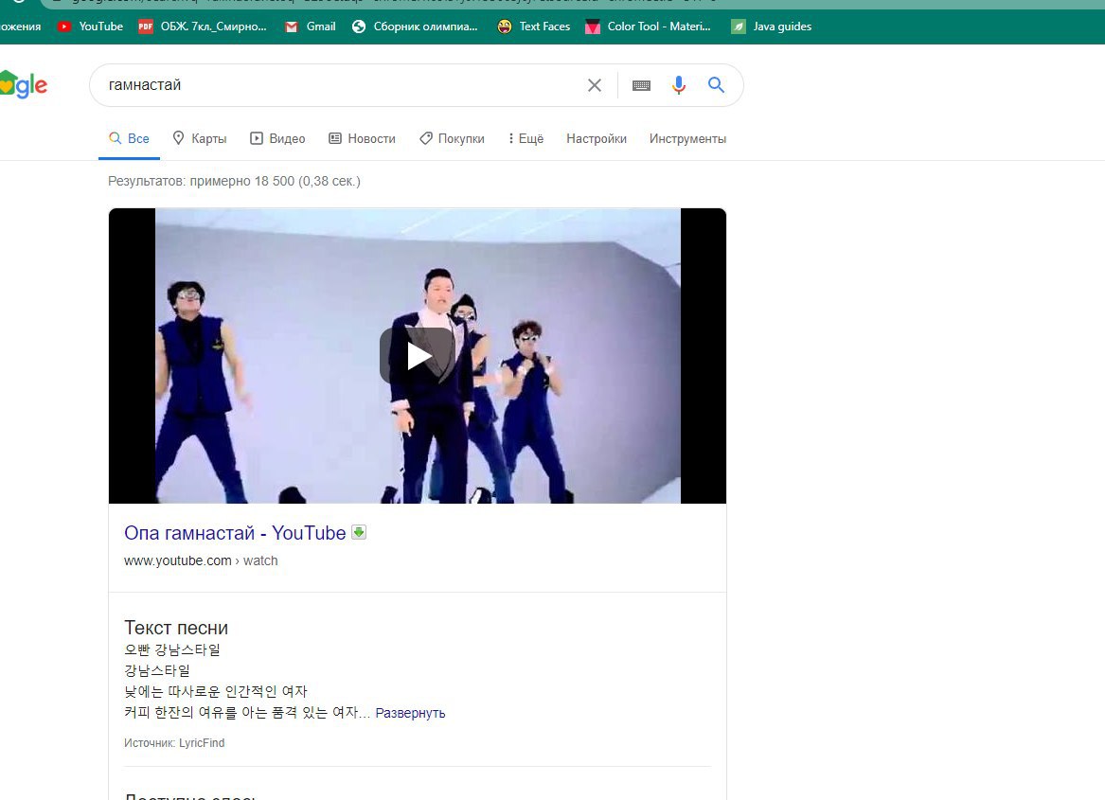This screenshot has width=1105, height=800.
Task: Open Инструменты search tools
Action: (687, 139)
